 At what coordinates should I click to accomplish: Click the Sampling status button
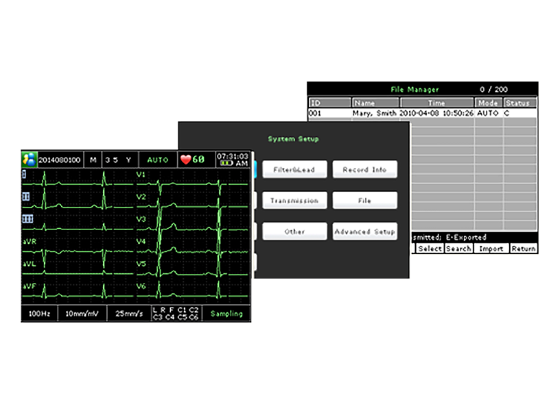tap(226, 314)
